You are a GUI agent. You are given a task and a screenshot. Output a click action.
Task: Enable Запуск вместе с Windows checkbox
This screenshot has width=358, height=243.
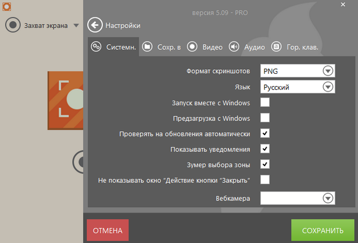pos(265,102)
